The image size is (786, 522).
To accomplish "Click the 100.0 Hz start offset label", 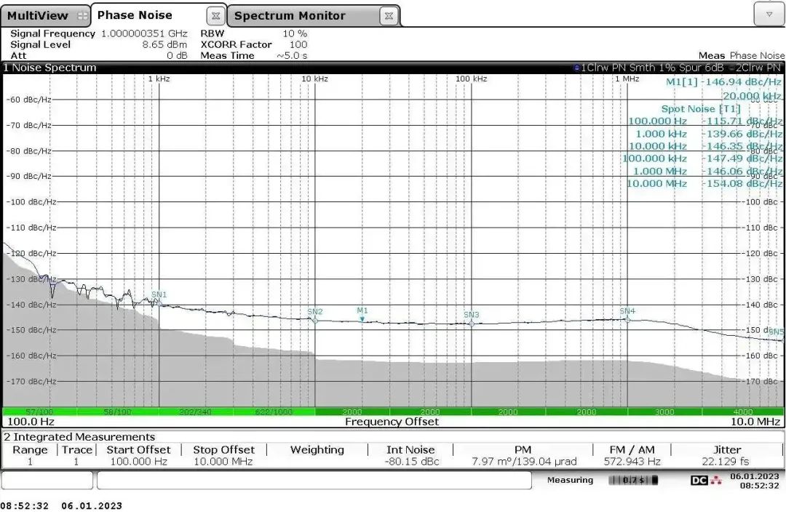I will [31, 422].
